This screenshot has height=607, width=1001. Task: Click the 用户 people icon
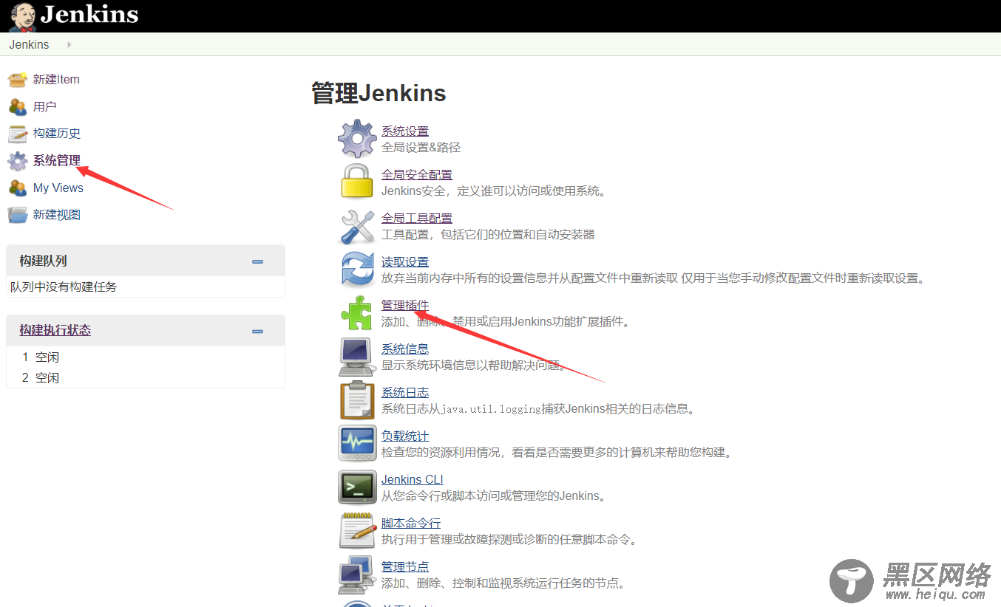pyautogui.click(x=18, y=107)
